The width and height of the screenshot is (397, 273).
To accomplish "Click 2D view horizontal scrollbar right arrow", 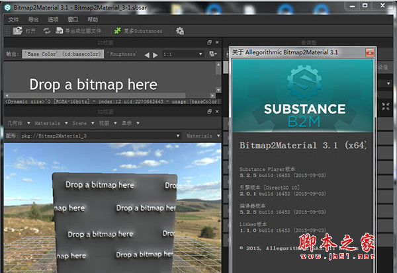I will [212, 95].
